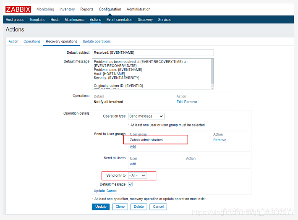Click the Default message textarea scrollbar
298x220 pixels.
(212, 71)
